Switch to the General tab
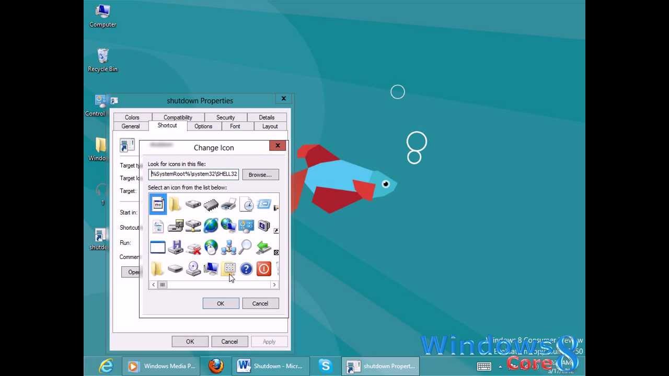This screenshot has width=669, height=376. (x=131, y=126)
